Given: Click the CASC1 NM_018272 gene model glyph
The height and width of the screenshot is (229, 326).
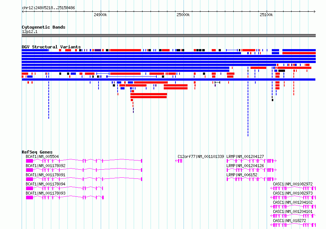Looking at the screenshot, I should point(293,225).
